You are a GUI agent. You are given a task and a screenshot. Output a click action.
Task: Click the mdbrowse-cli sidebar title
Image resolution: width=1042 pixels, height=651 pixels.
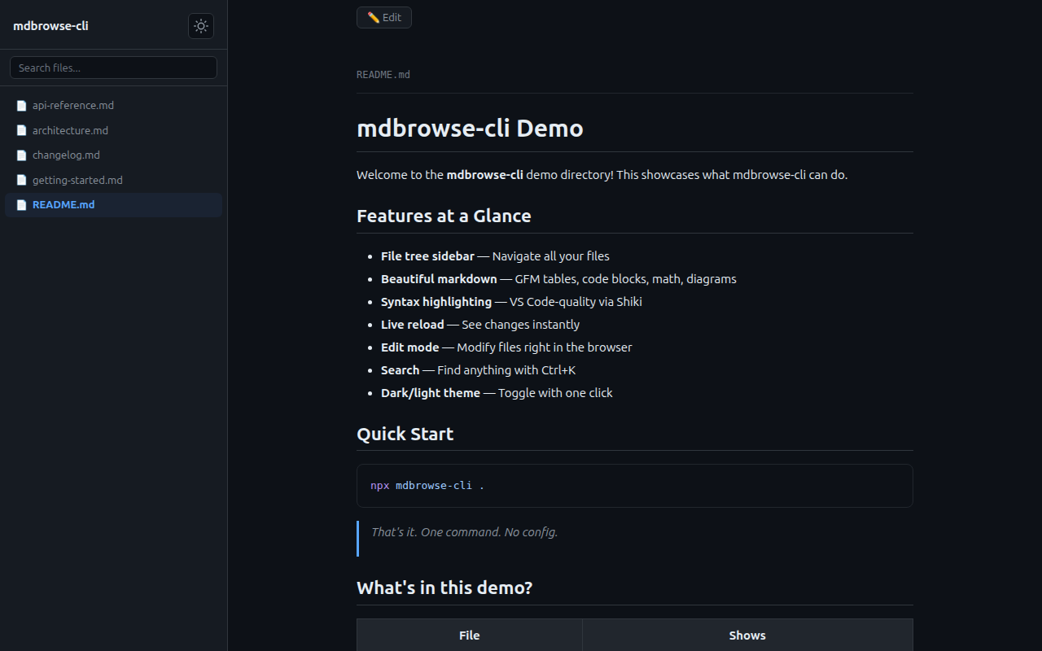coord(50,26)
